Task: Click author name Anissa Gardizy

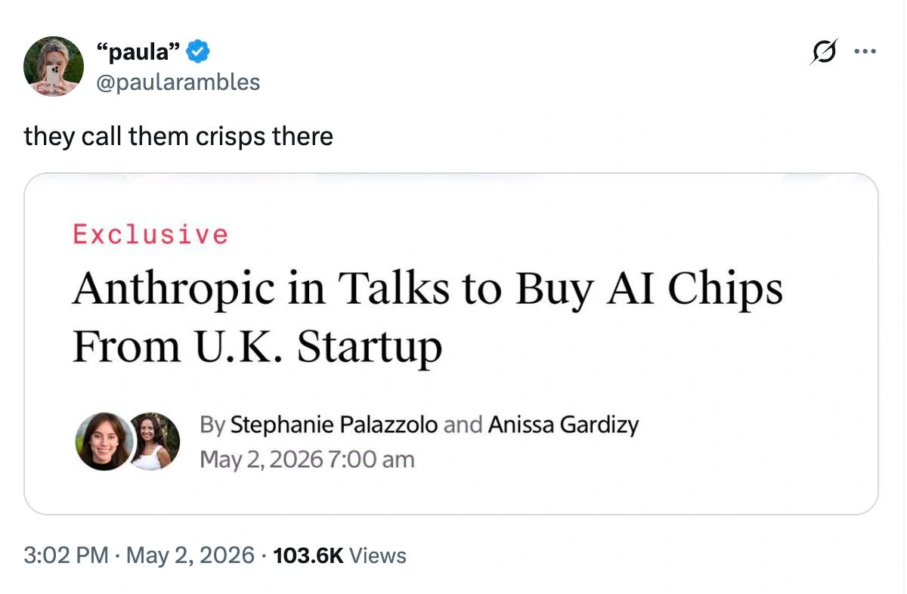Action: 563,425
